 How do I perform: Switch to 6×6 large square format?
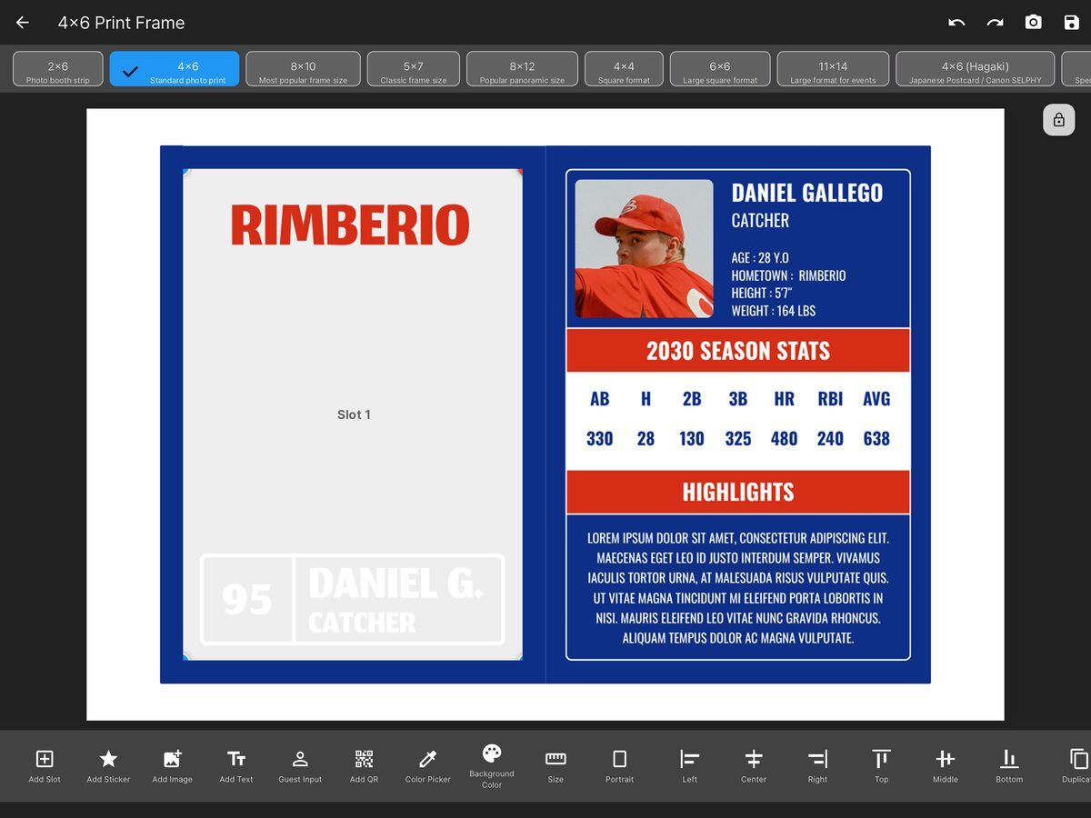[x=720, y=69]
